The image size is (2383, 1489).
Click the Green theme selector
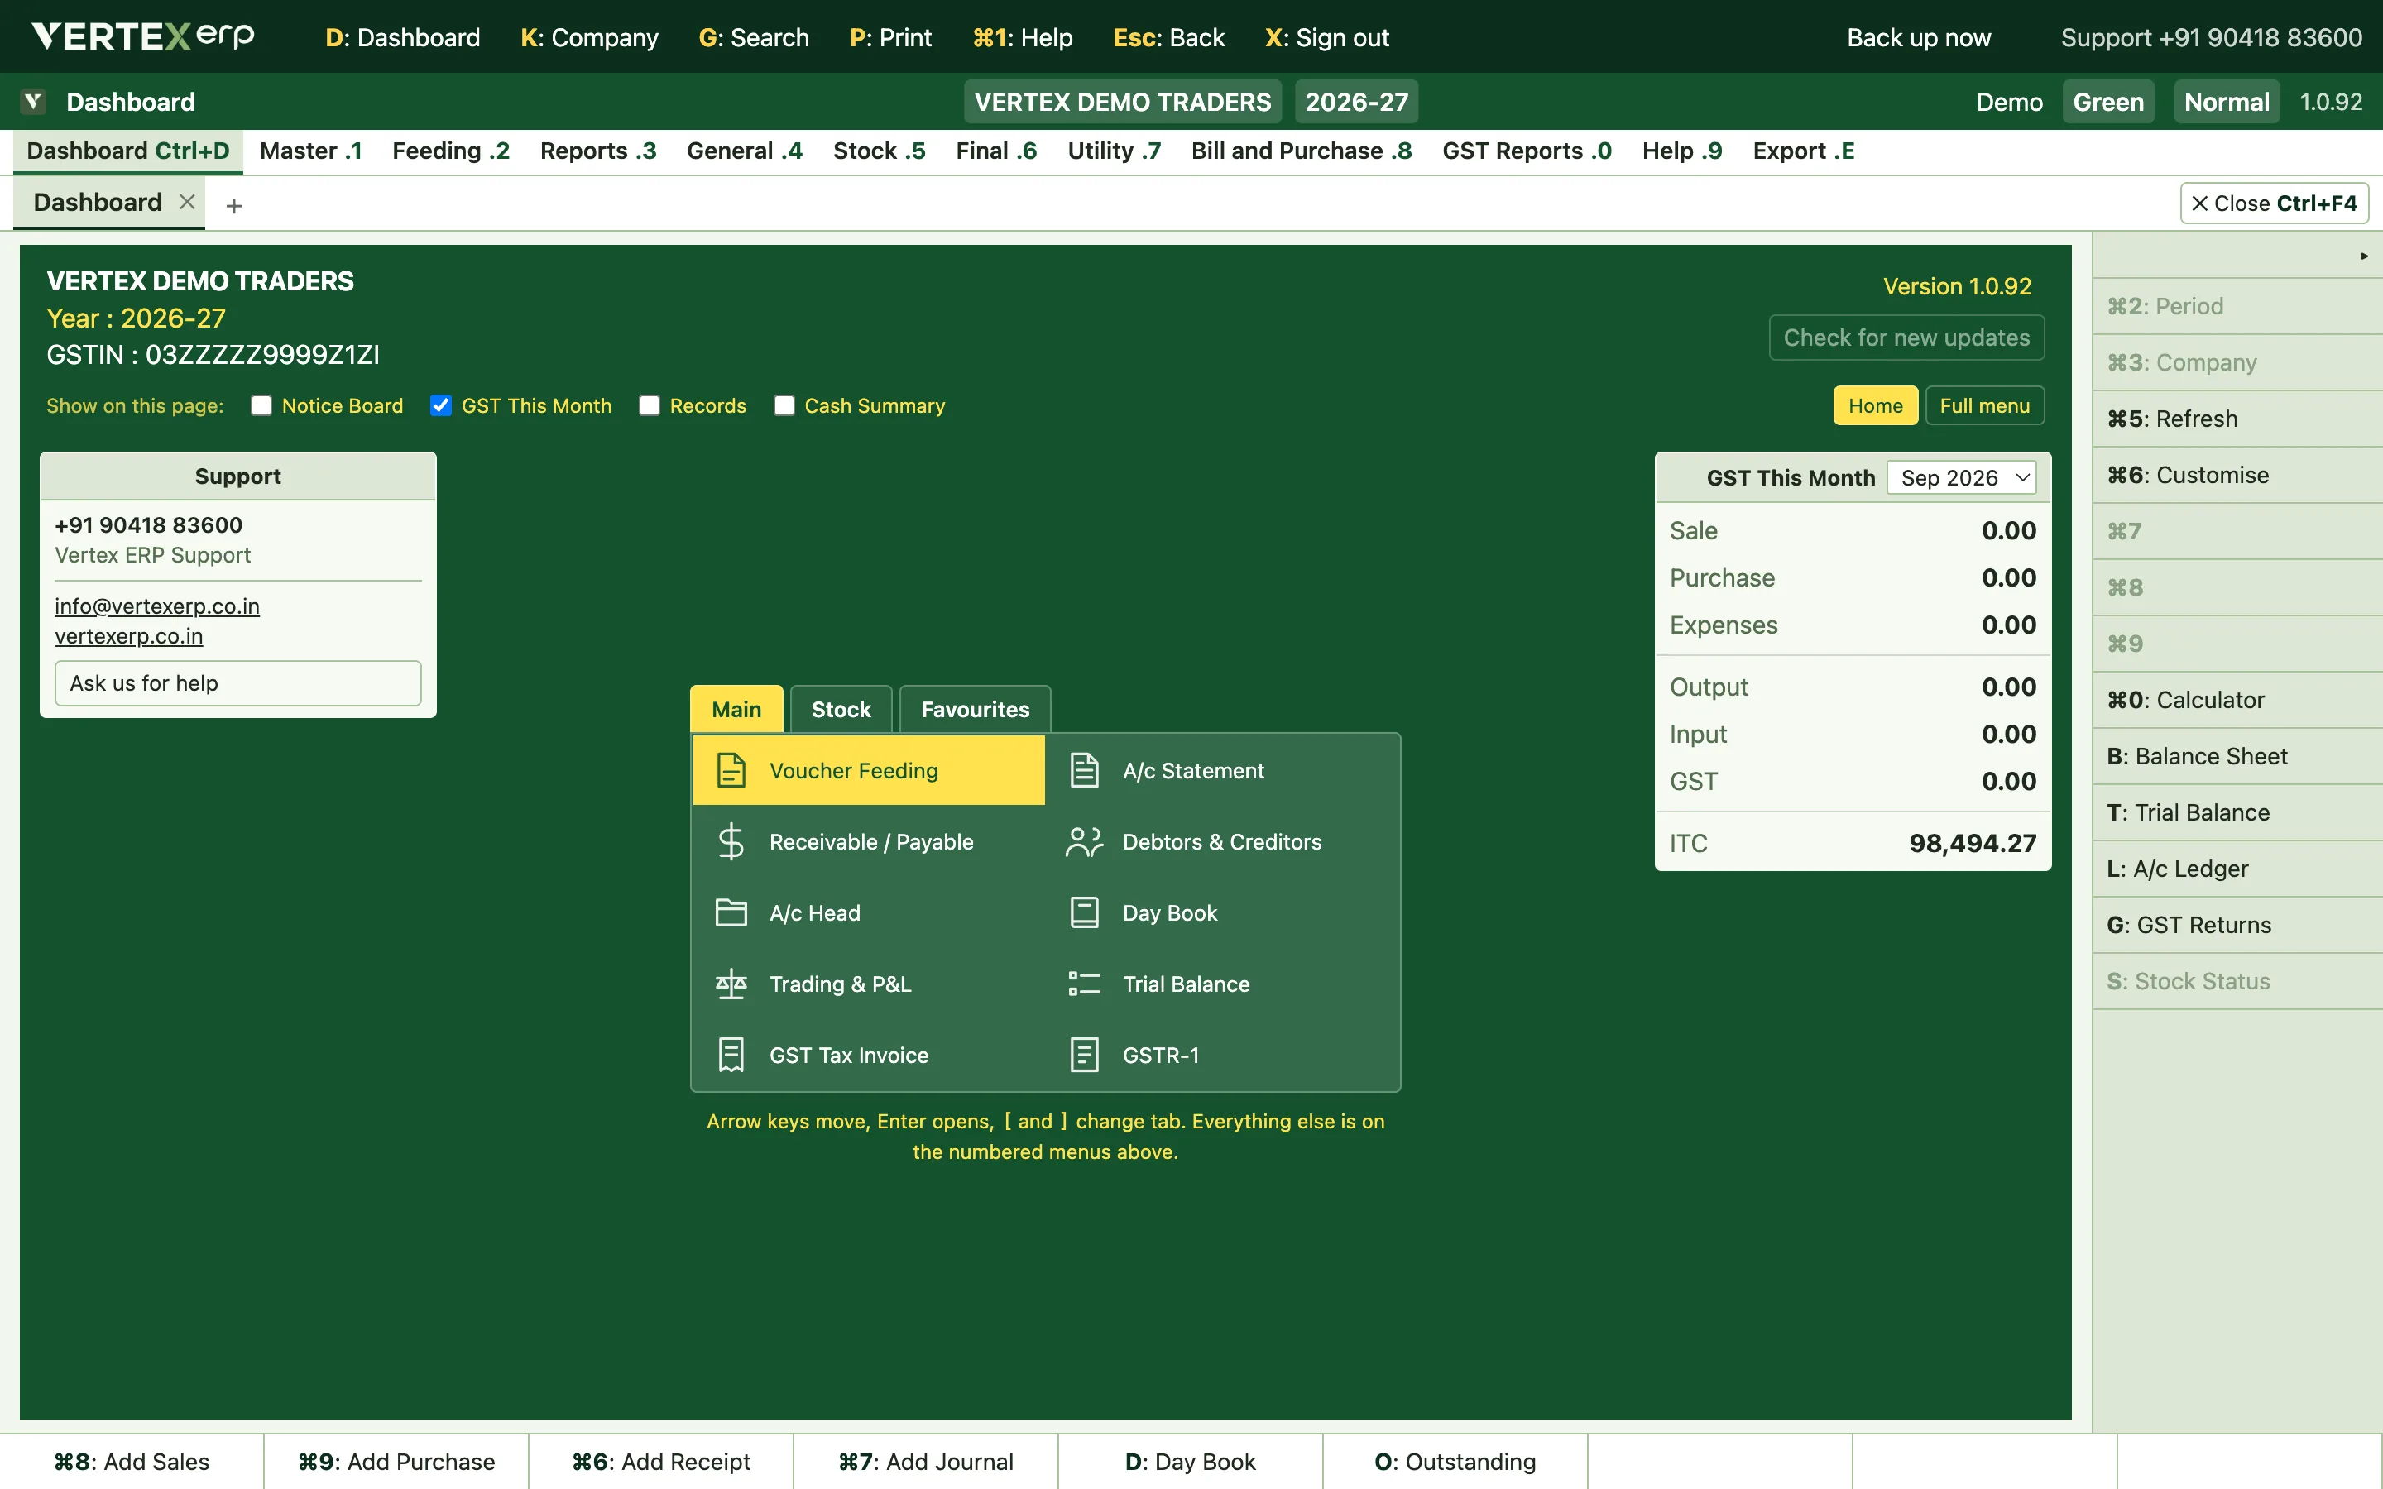pyautogui.click(x=2108, y=102)
